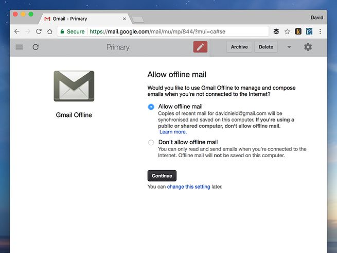Viewport: 337px width, 253px height.
Task: Click the David profile name in Chrome
Action: coord(317,18)
